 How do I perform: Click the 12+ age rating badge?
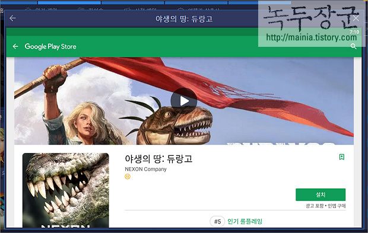pyautogui.click(x=128, y=177)
